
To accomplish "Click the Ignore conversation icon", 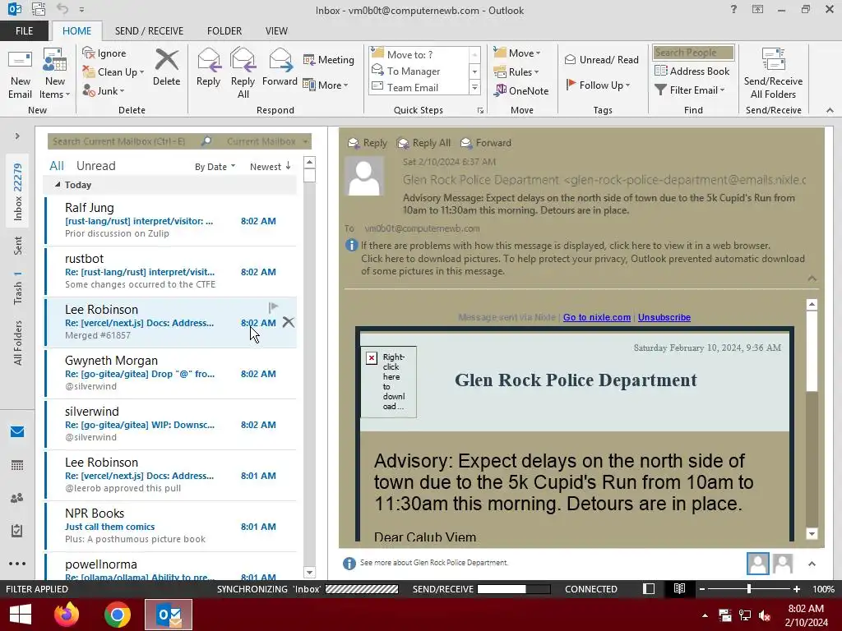I will coord(104,53).
